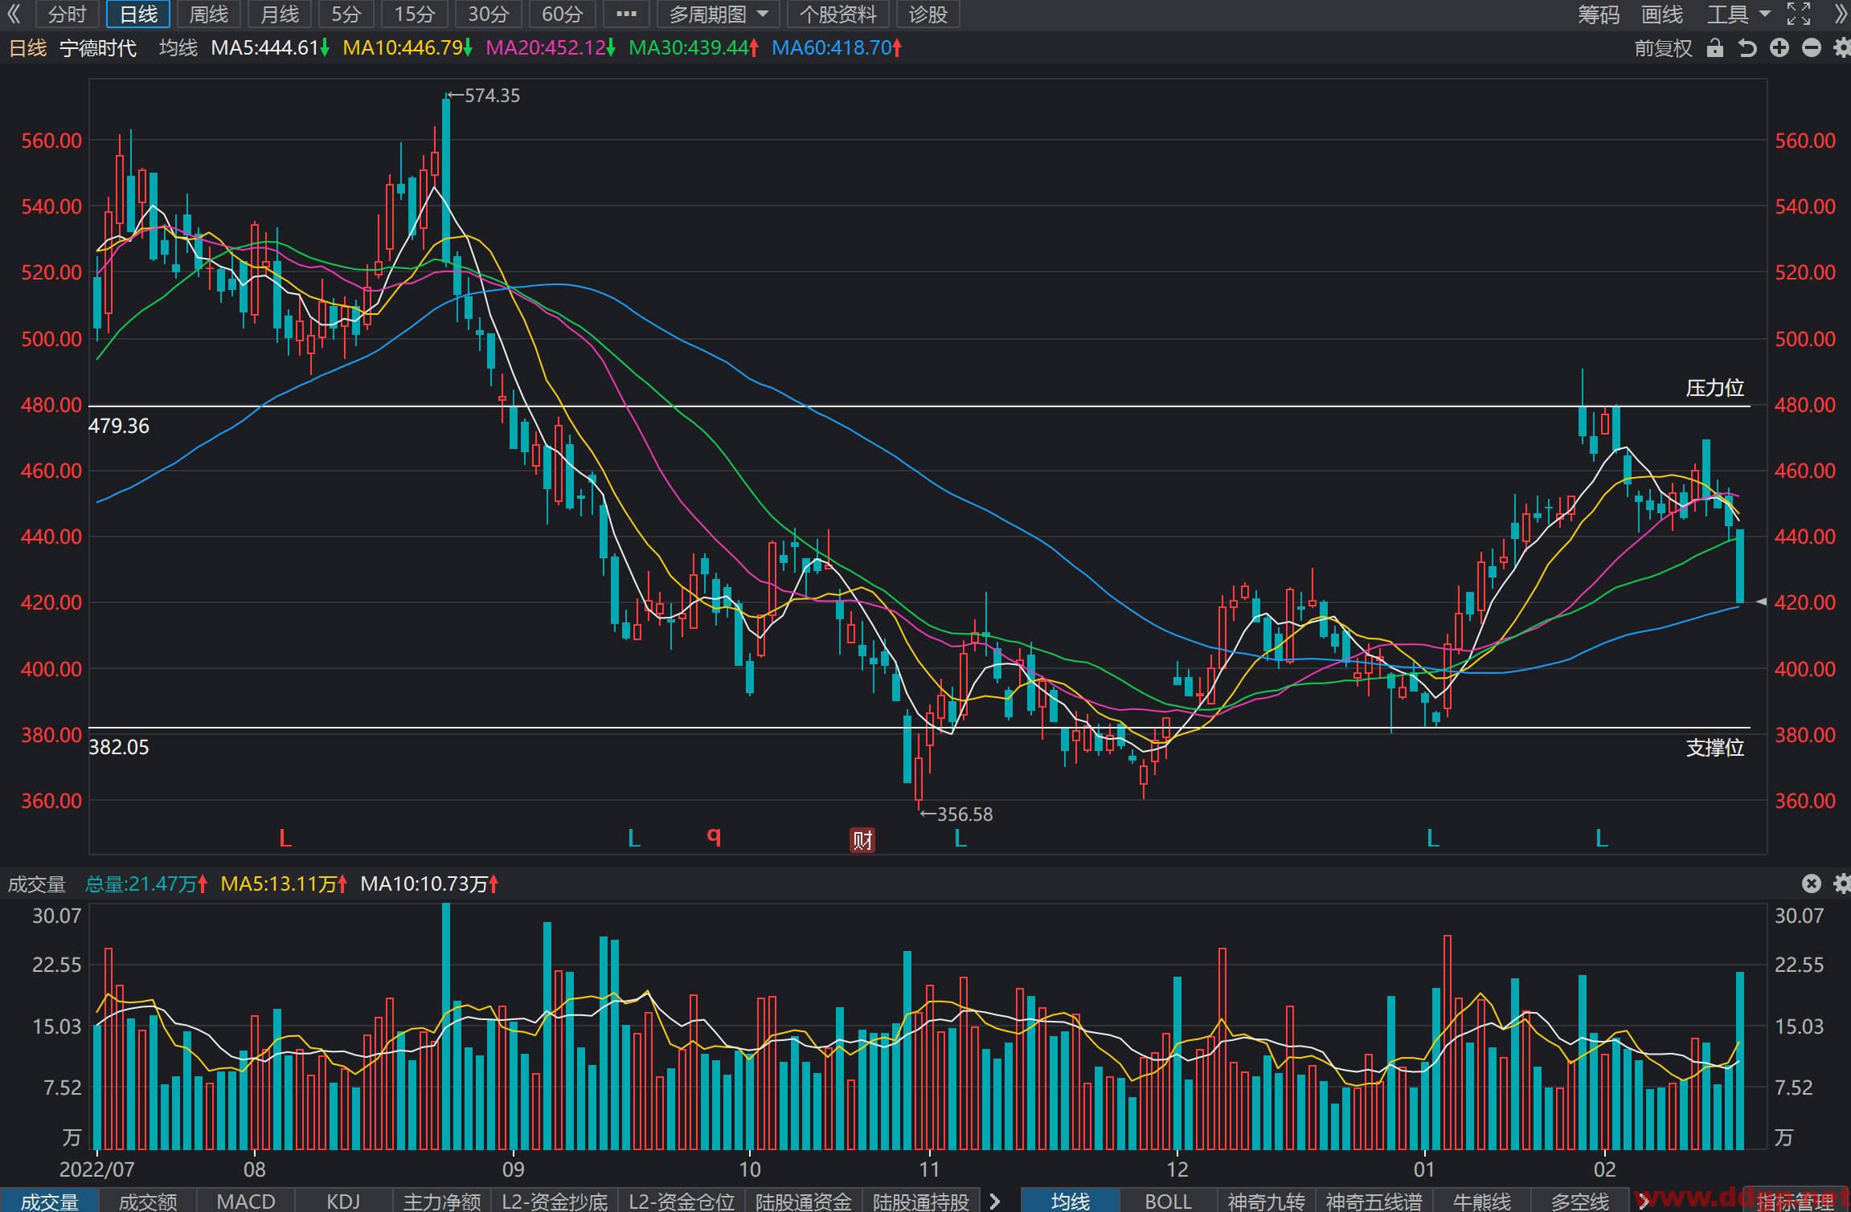Open volume panel settings gear
1851x1212 pixels.
tap(1841, 884)
